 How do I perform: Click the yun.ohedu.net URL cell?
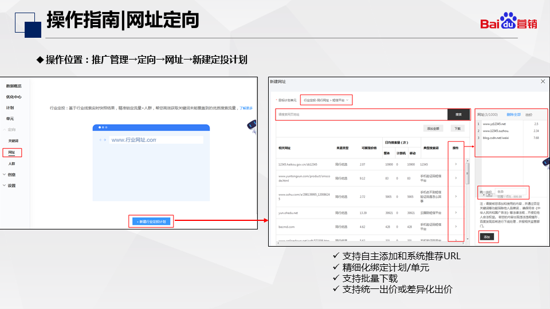[288, 213]
